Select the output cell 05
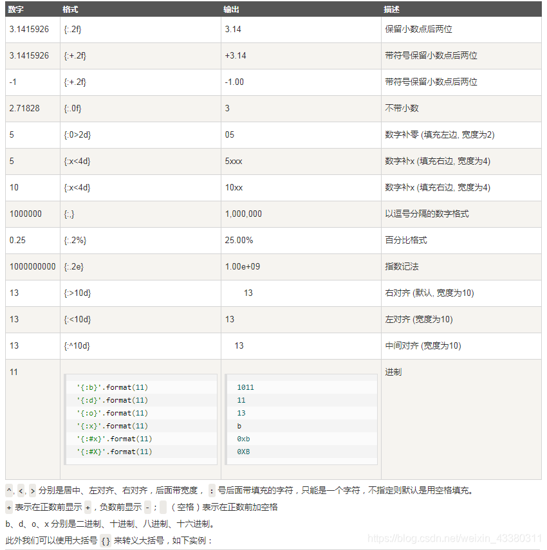Image resolution: width=547 pixels, height=550 pixels. coord(230,134)
